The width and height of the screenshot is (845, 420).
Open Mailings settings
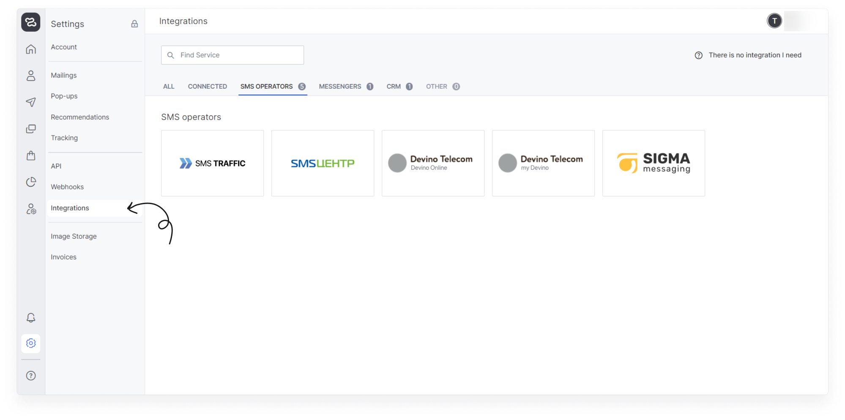[64, 75]
